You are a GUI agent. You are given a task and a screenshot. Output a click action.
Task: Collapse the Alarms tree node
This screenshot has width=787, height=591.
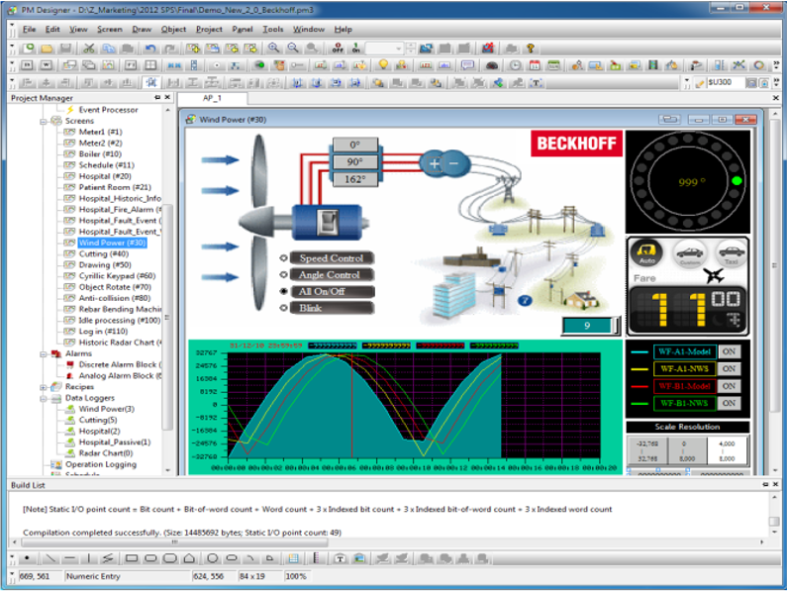[44, 354]
